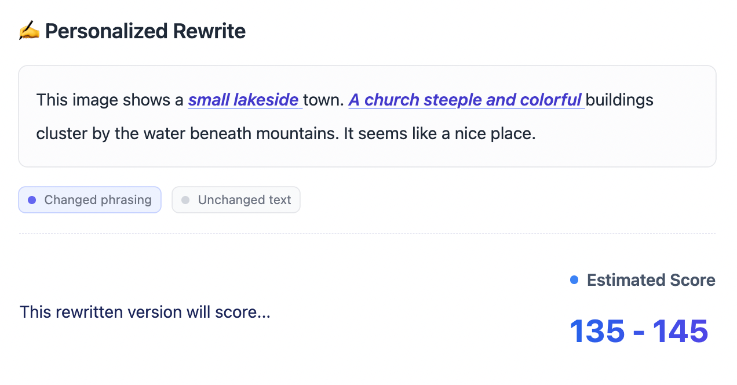Open the "A church steeple and colorful" highlight
The image size is (737, 385).
click(465, 100)
